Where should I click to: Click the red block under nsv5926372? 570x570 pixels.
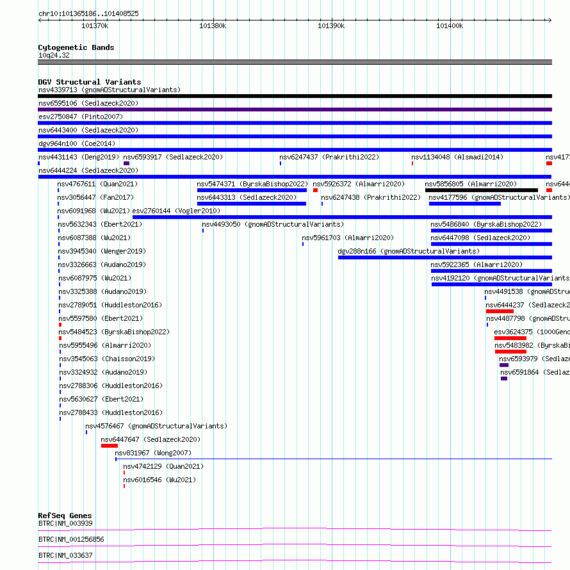pyautogui.click(x=316, y=190)
